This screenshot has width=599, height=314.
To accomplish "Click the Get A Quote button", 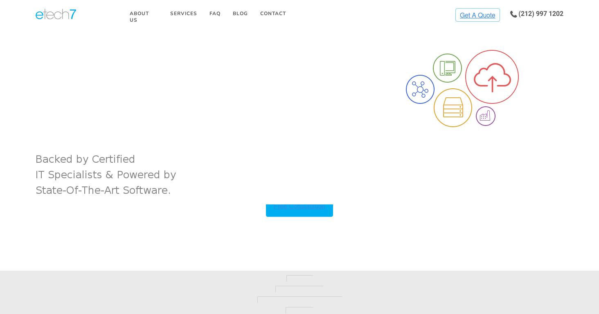I will 477,15.
